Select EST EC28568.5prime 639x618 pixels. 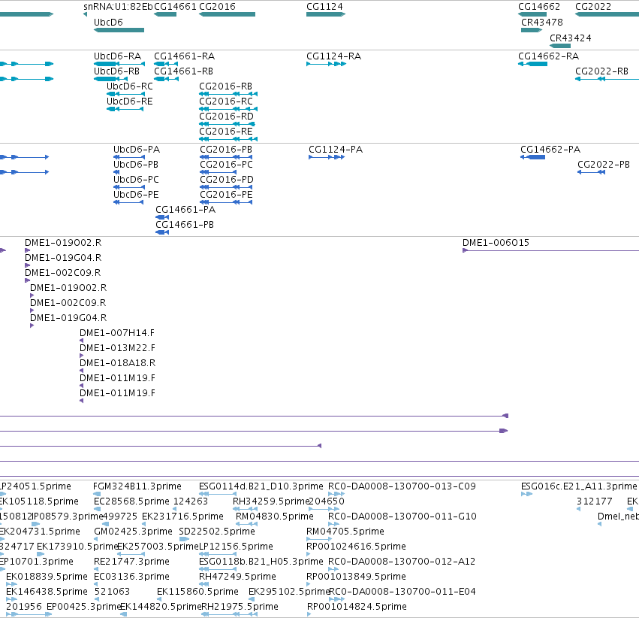[x=131, y=501]
